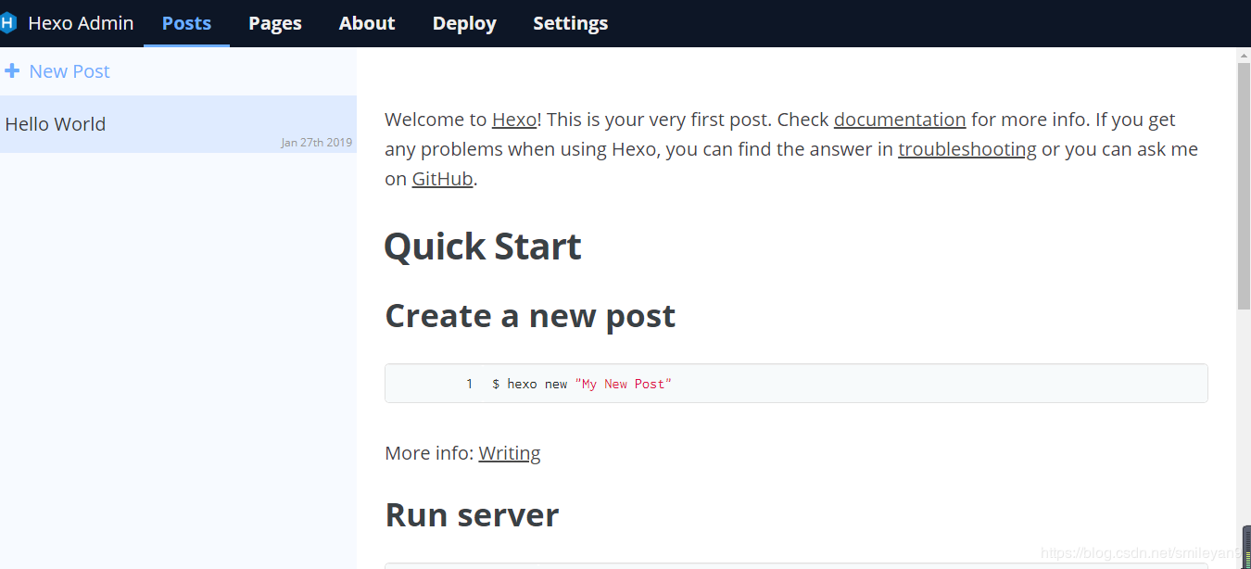The height and width of the screenshot is (569, 1251).
Task: Click the Hexo hexagon logo icon
Action: [8, 23]
